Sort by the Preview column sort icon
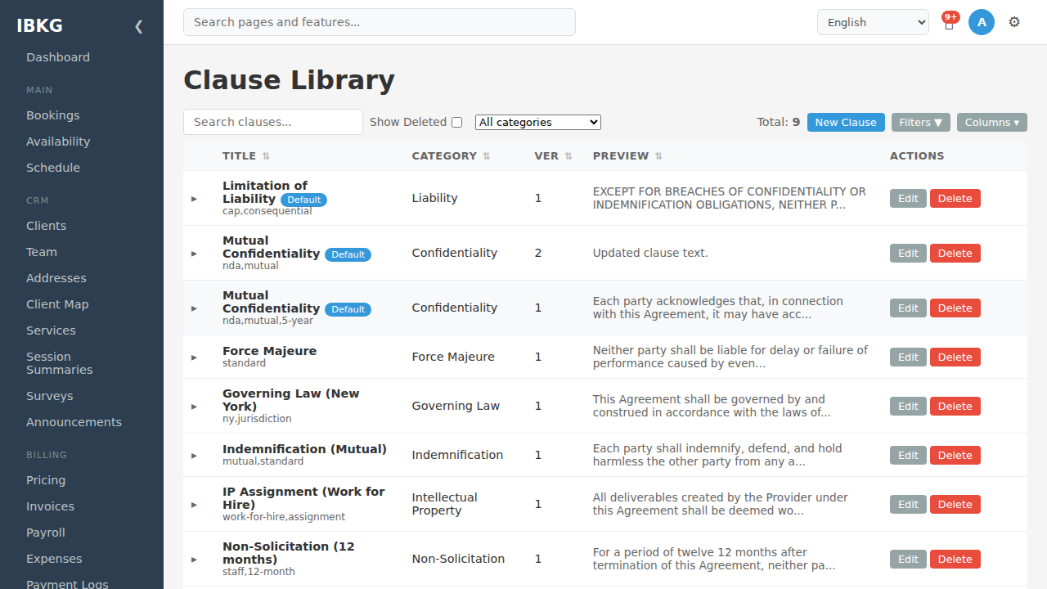The height and width of the screenshot is (589, 1047). (x=658, y=156)
